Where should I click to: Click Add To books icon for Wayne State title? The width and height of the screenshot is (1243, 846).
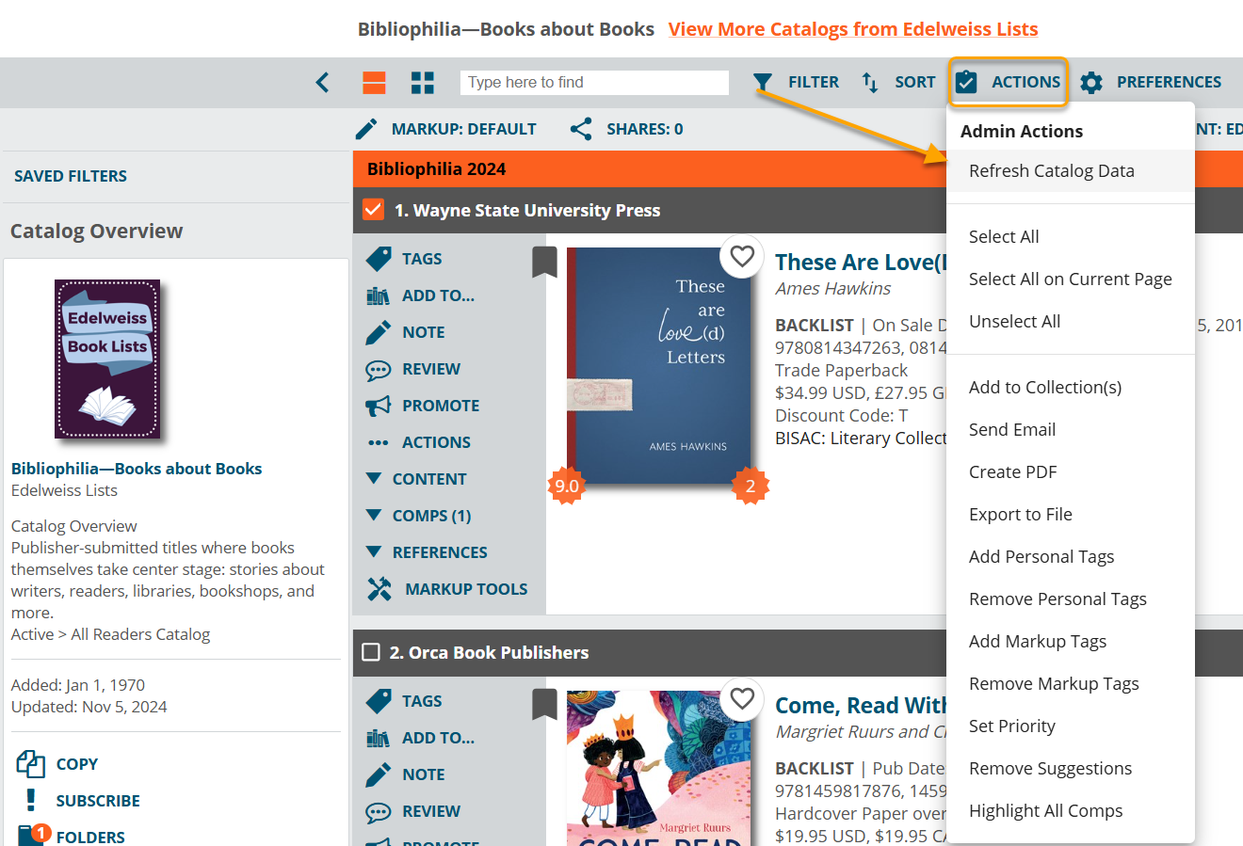pos(379,295)
